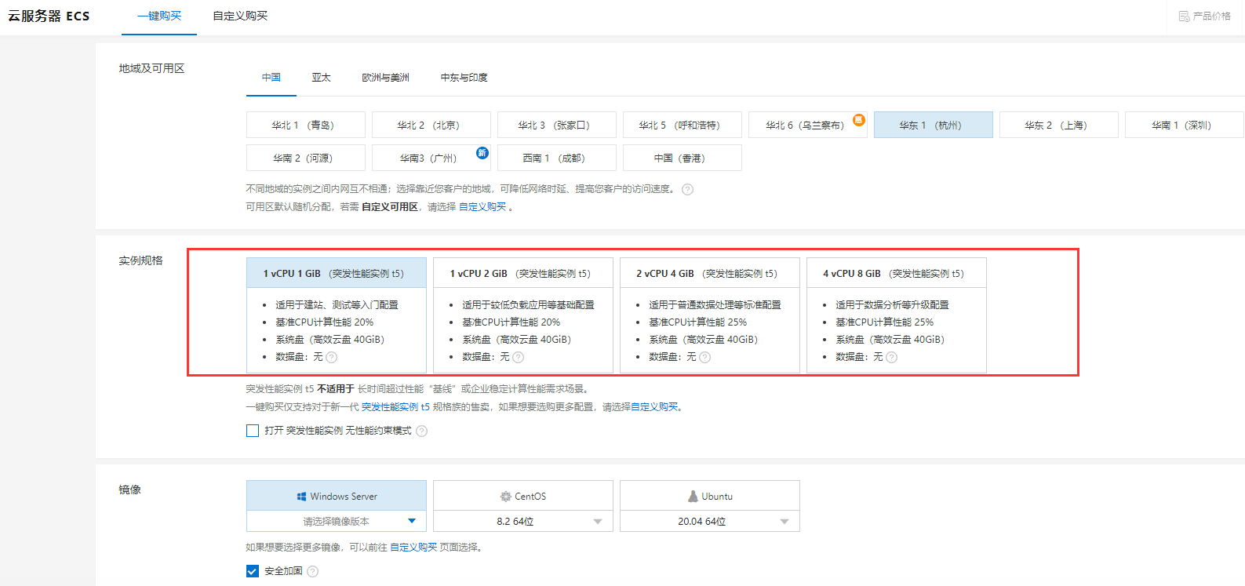Choose region 华南 2 (河源)
1245x586 pixels.
(x=306, y=158)
